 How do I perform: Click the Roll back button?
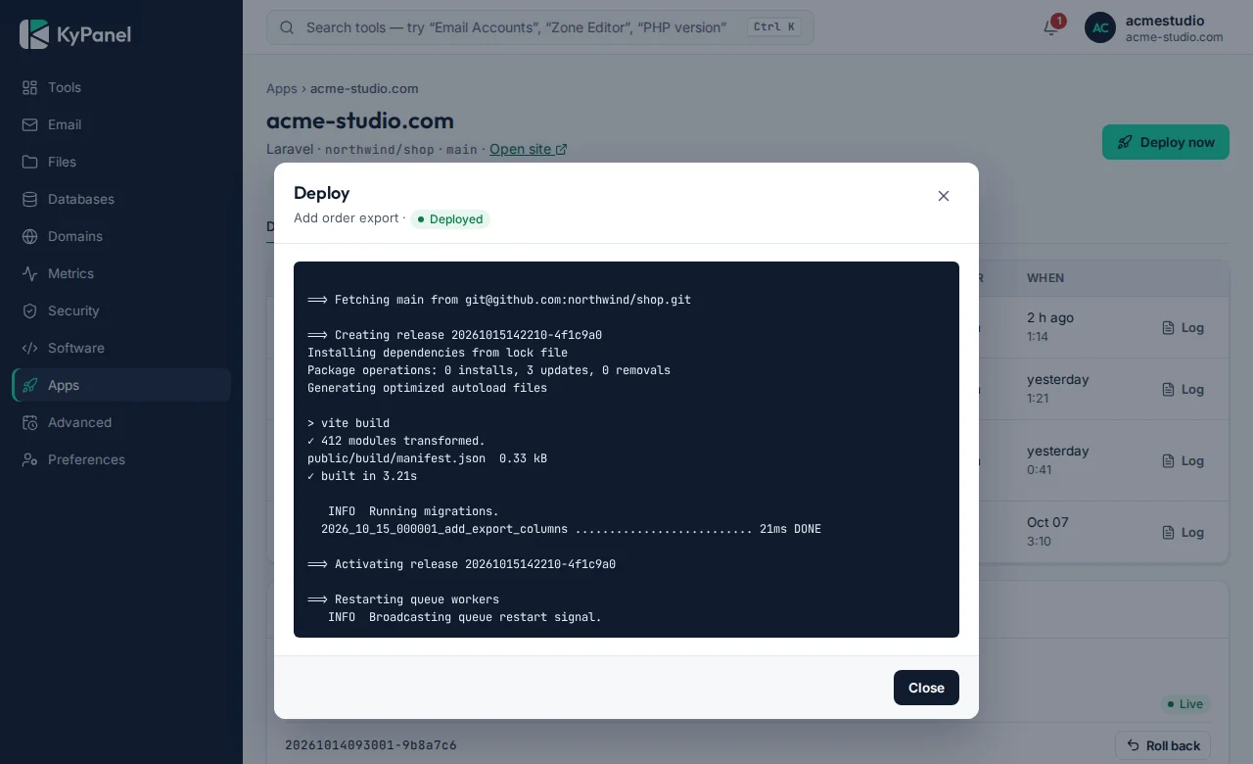[x=1163, y=745]
